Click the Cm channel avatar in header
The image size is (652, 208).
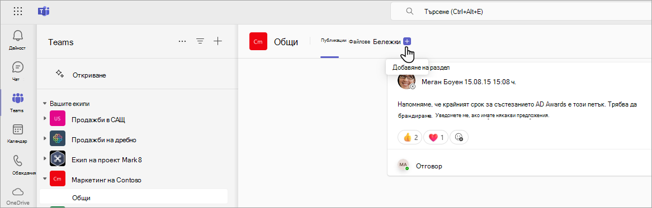258,41
